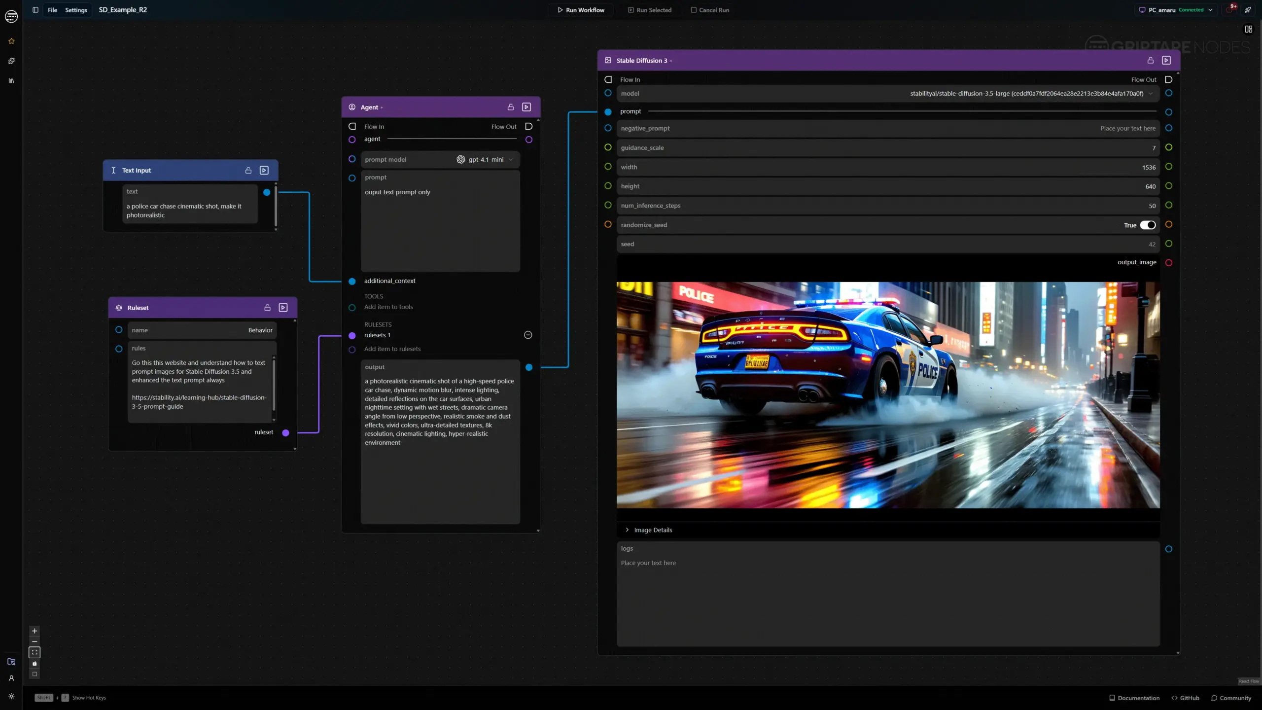Toggle the canvas interactivity lock control
Viewport: 1262px width, 710px height.
(35, 664)
